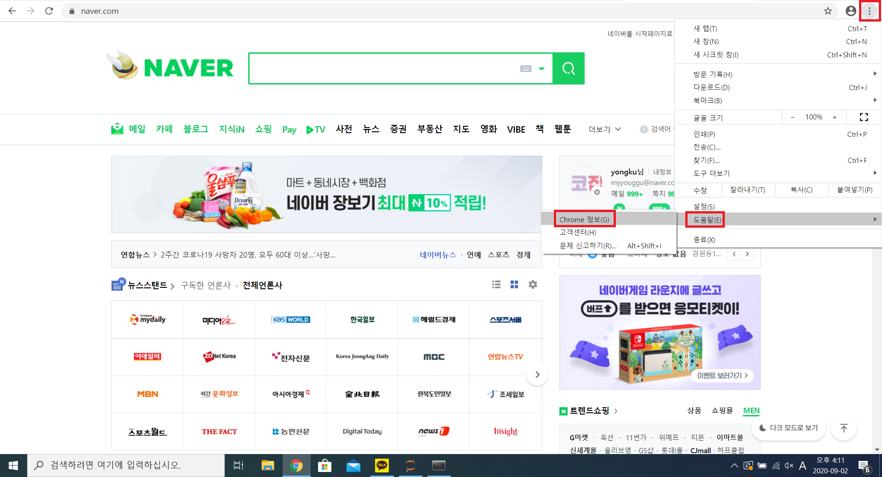The image size is (882, 477).
Task: Switch to 전체언론사 tab
Action: (x=262, y=285)
